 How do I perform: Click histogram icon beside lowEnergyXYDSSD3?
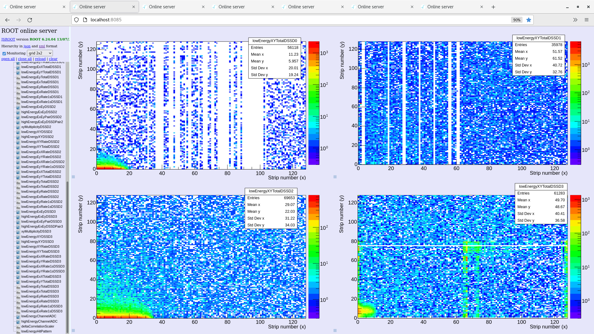click(x=18, y=237)
